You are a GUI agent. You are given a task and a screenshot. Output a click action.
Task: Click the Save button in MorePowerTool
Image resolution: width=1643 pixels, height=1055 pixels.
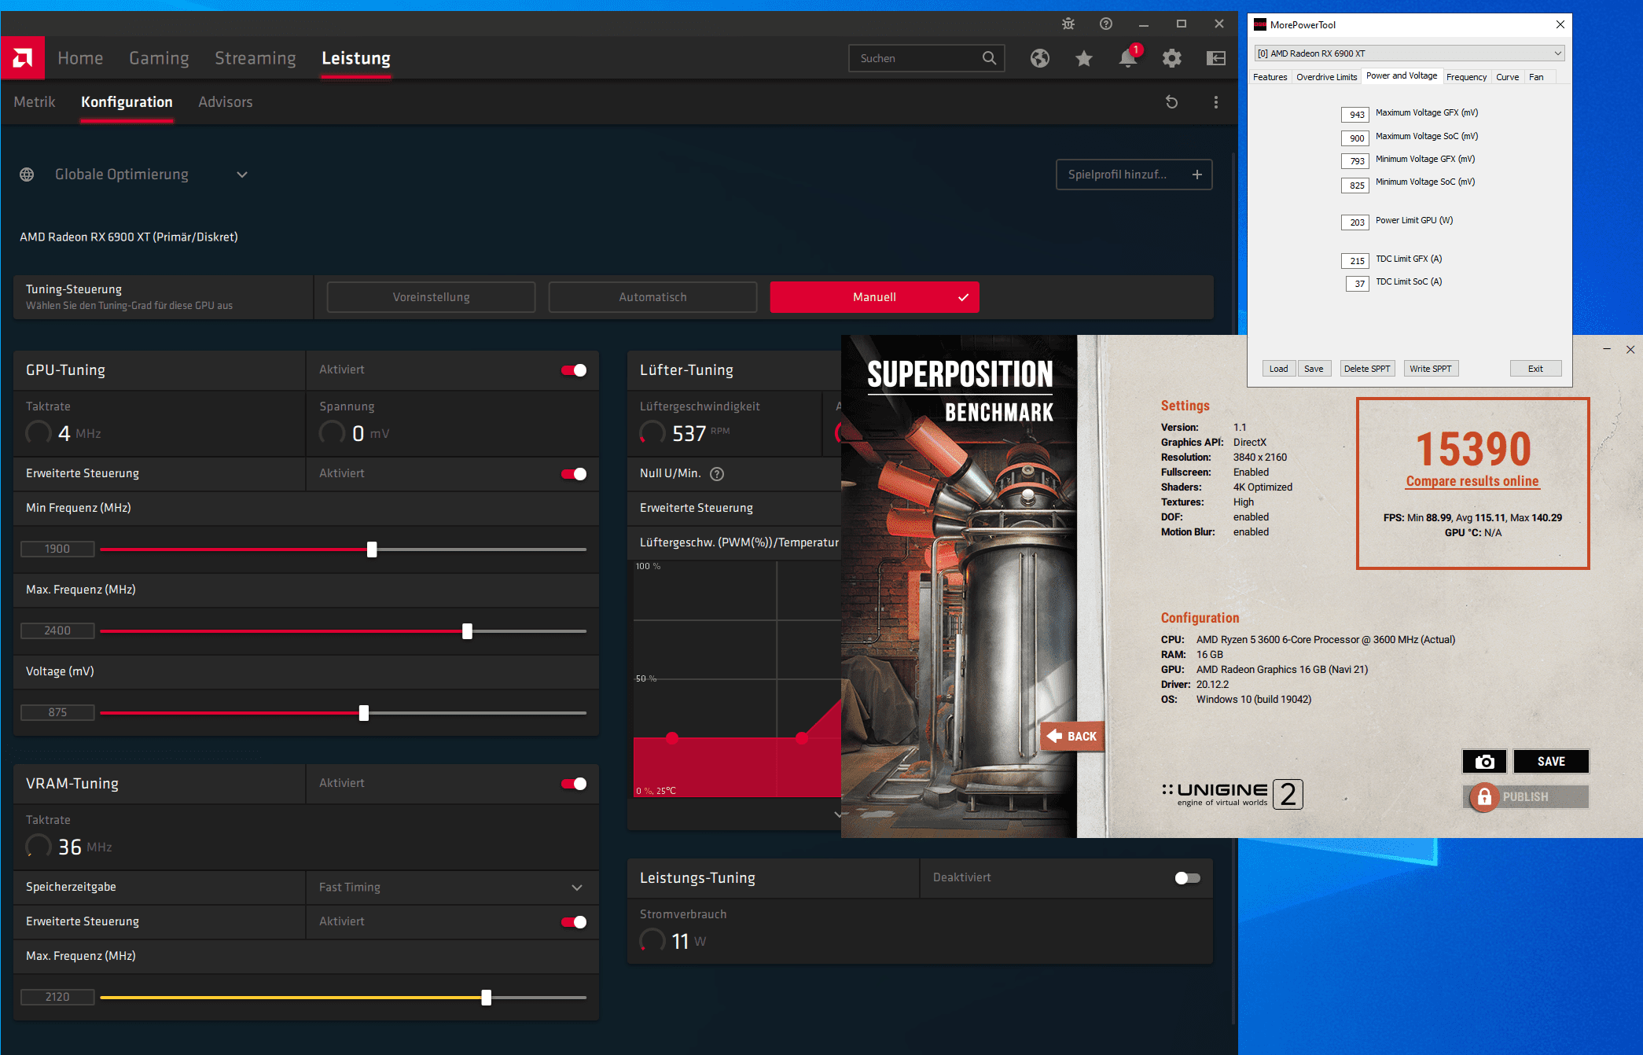click(1314, 369)
